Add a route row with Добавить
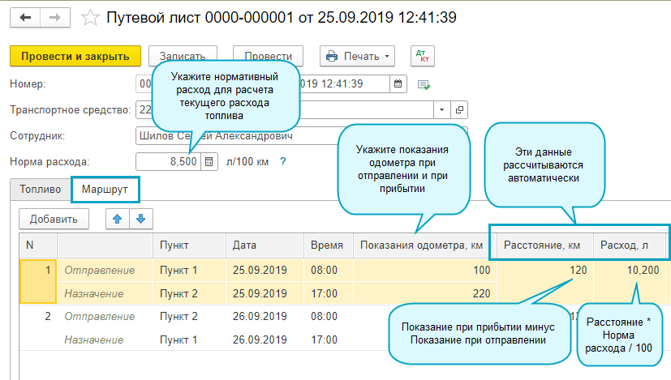Screen dimensions: 671x380 point(54,219)
